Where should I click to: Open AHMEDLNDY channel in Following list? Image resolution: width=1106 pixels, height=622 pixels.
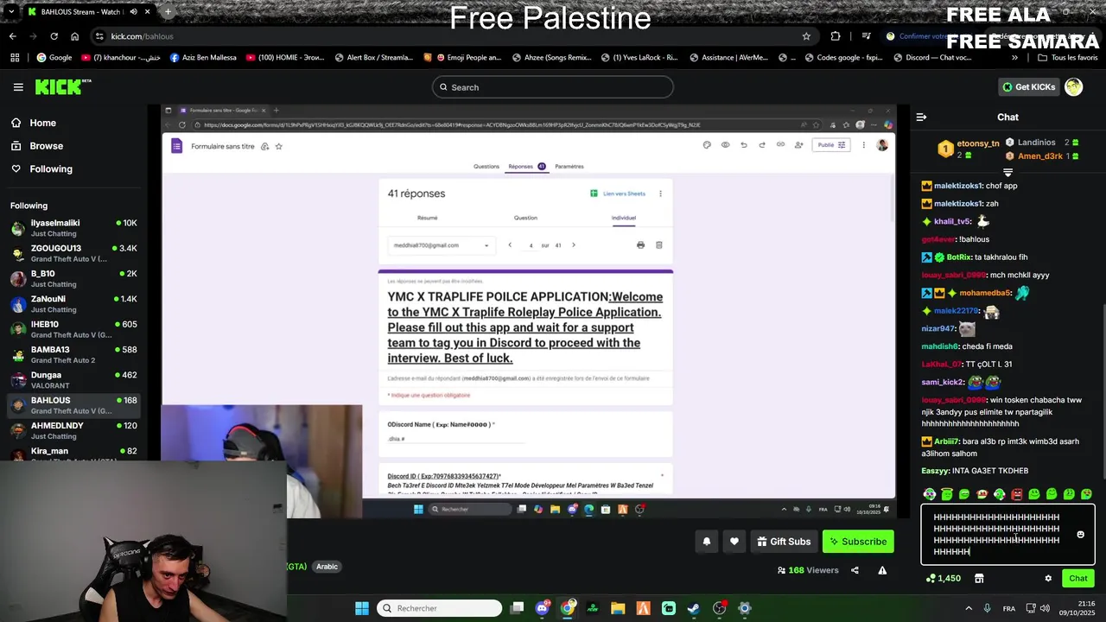coord(73,430)
